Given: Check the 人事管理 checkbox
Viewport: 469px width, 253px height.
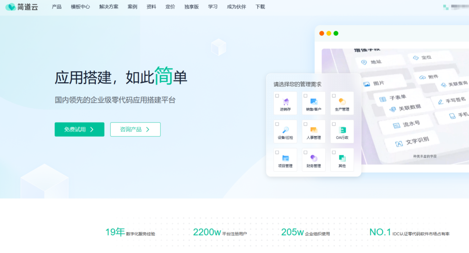Looking at the screenshot, I should [x=305, y=124].
